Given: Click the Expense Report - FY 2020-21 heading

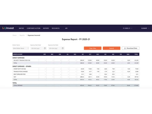Looking at the screenshot, I should pyautogui.click(x=76, y=39).
